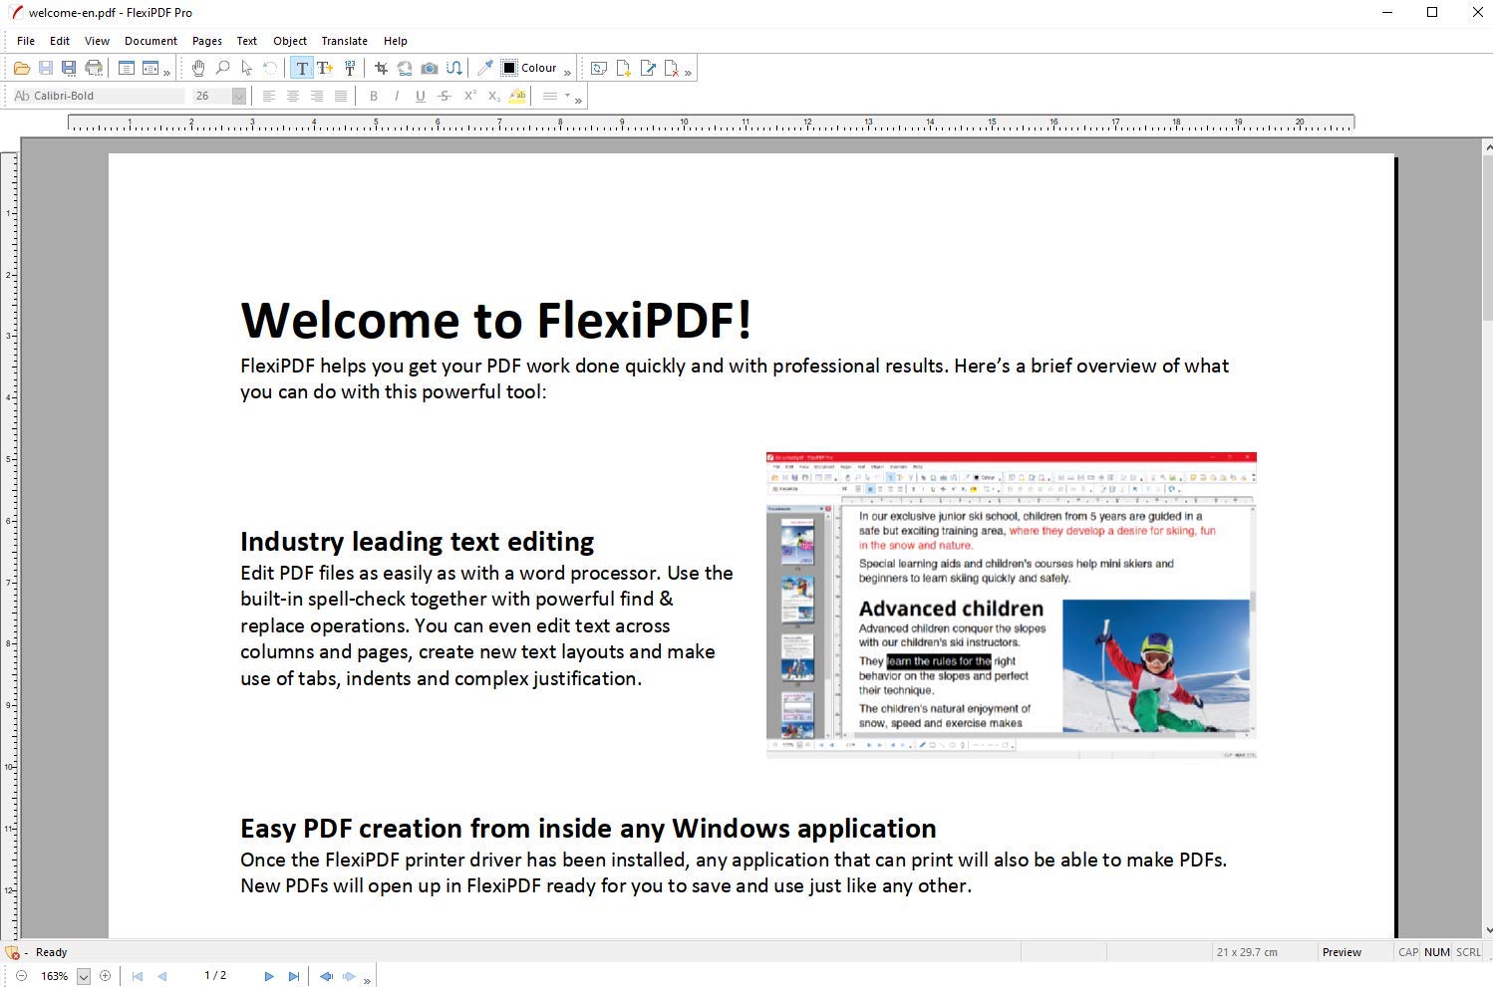Open the Edit menu
The image size is (1493, 987).
(x=60, y=41)
